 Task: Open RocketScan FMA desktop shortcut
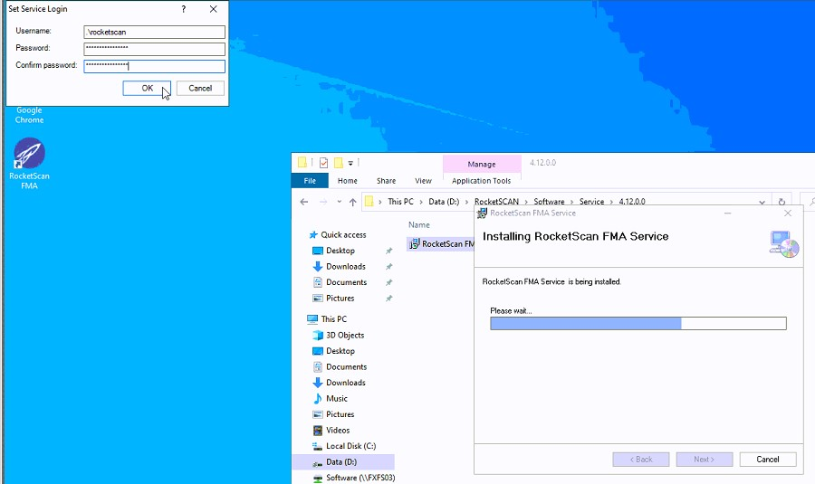click(x=29, y=164)
